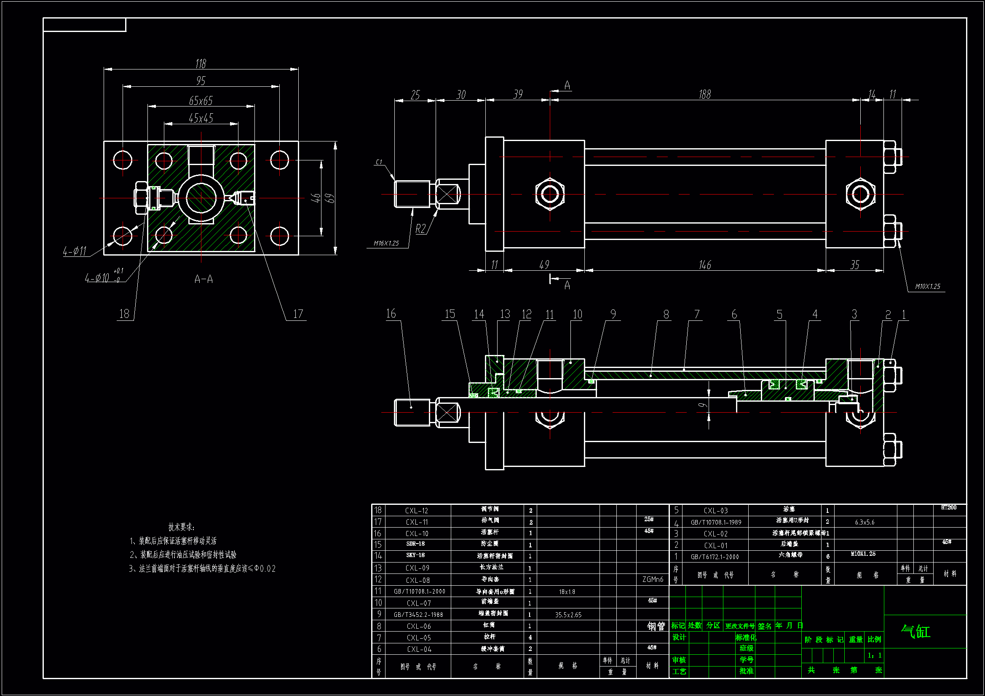Click the GB/T6172.1-2000 parts entry
The height and width of the screenshot is (696, 985).
coord(715,557)
